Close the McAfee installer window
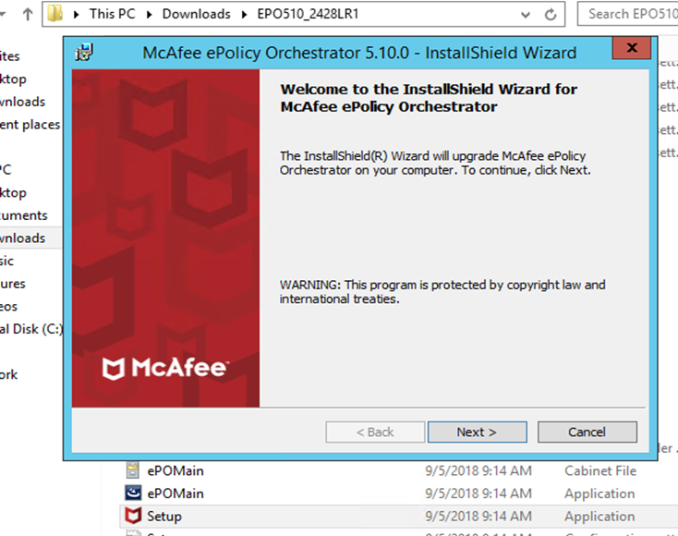Screen dimensions: 678x536 pos(632,47)
